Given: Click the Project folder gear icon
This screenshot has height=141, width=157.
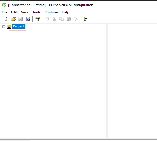Looking at the screenshot, I should click(x=9, y=27).
